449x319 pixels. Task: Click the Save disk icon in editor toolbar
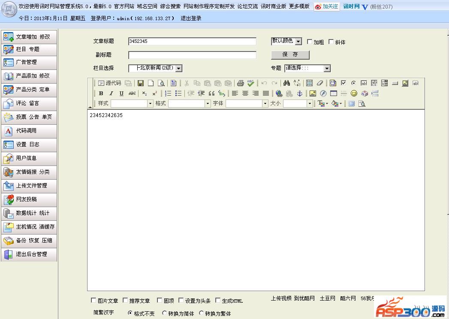pos(140,83)
